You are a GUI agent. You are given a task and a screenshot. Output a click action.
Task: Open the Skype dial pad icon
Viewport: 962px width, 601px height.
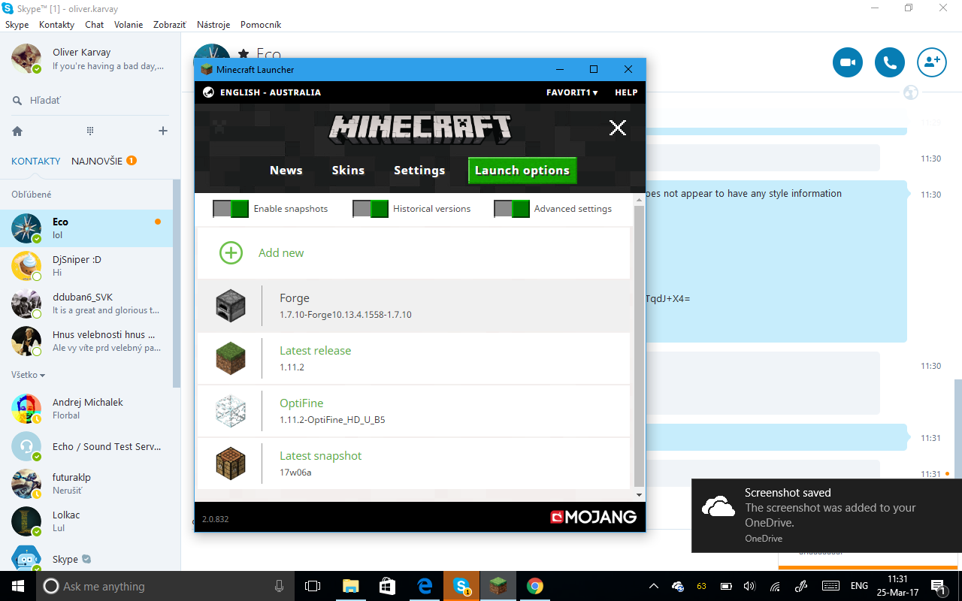pos(90,131)
